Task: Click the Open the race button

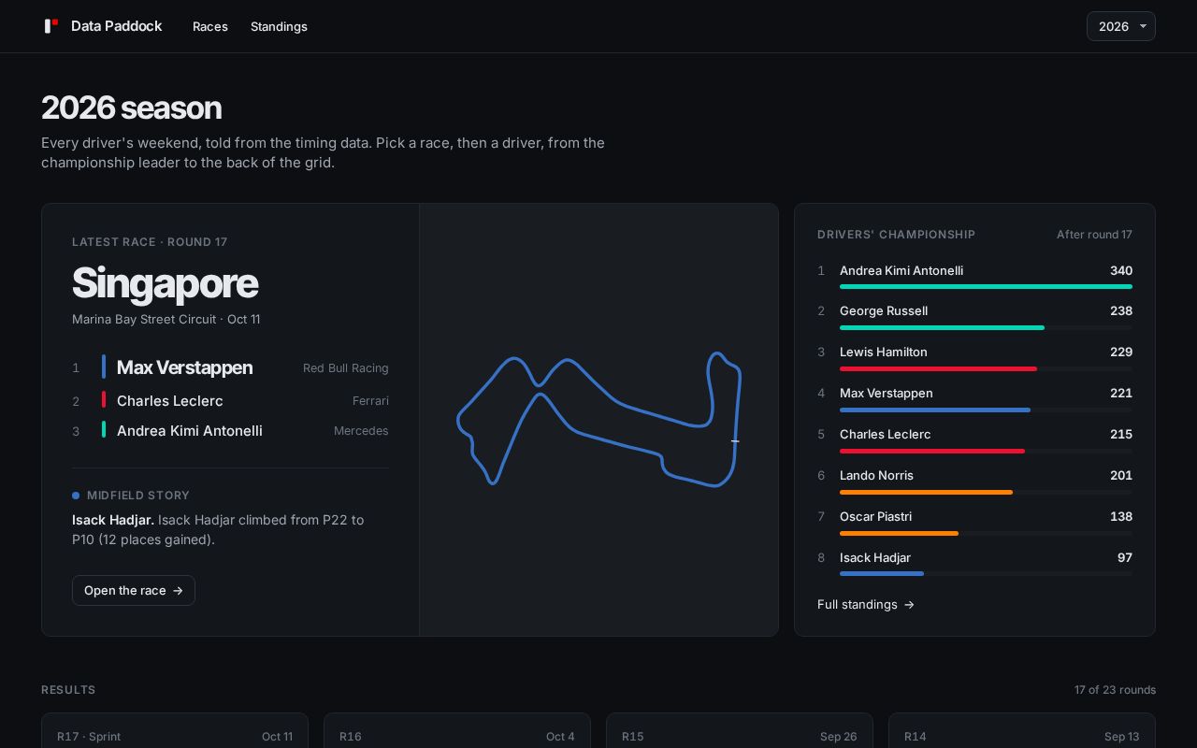Action: 134,590
